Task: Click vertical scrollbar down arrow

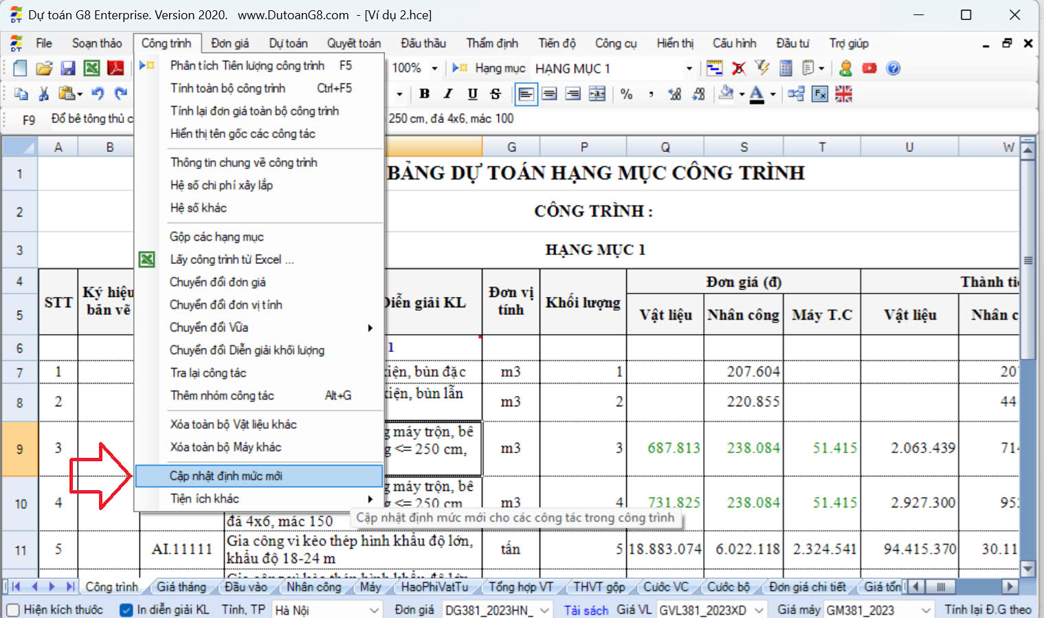Action: (x=1028, y=569)
